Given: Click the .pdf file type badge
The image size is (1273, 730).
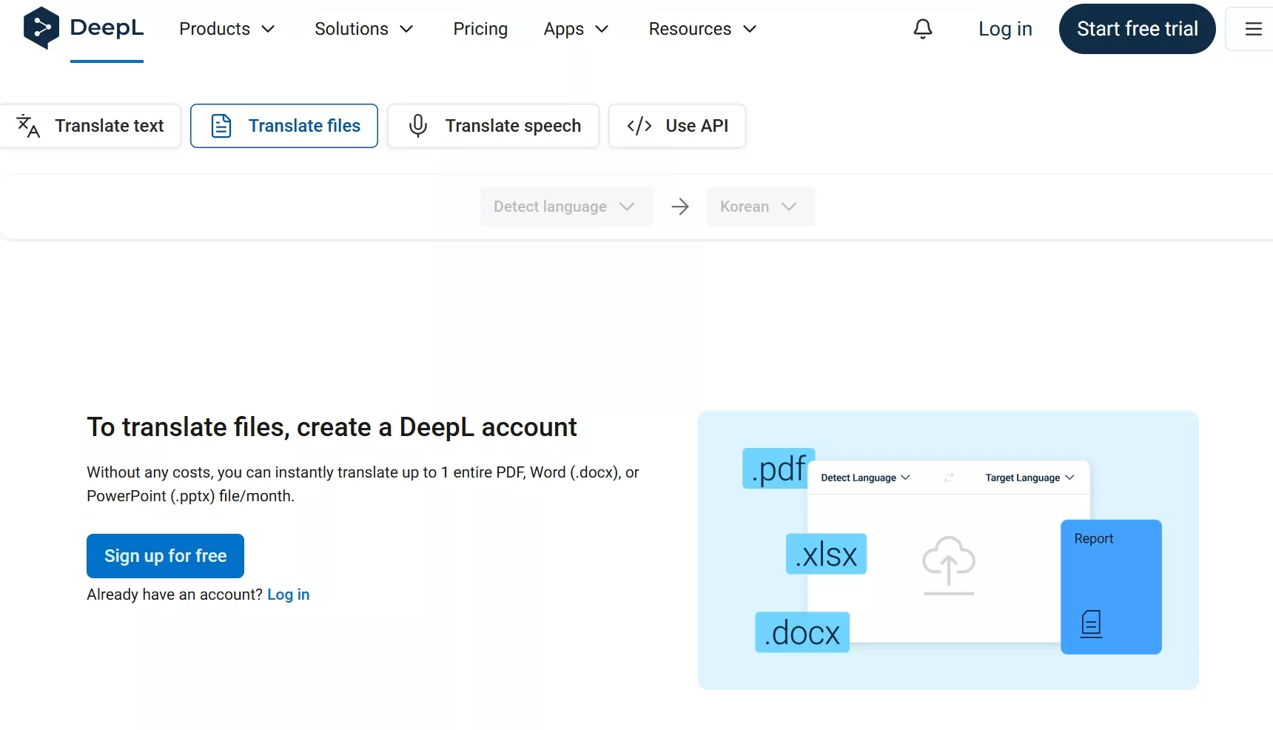Looking at the screenshot, I should [778, 469].
